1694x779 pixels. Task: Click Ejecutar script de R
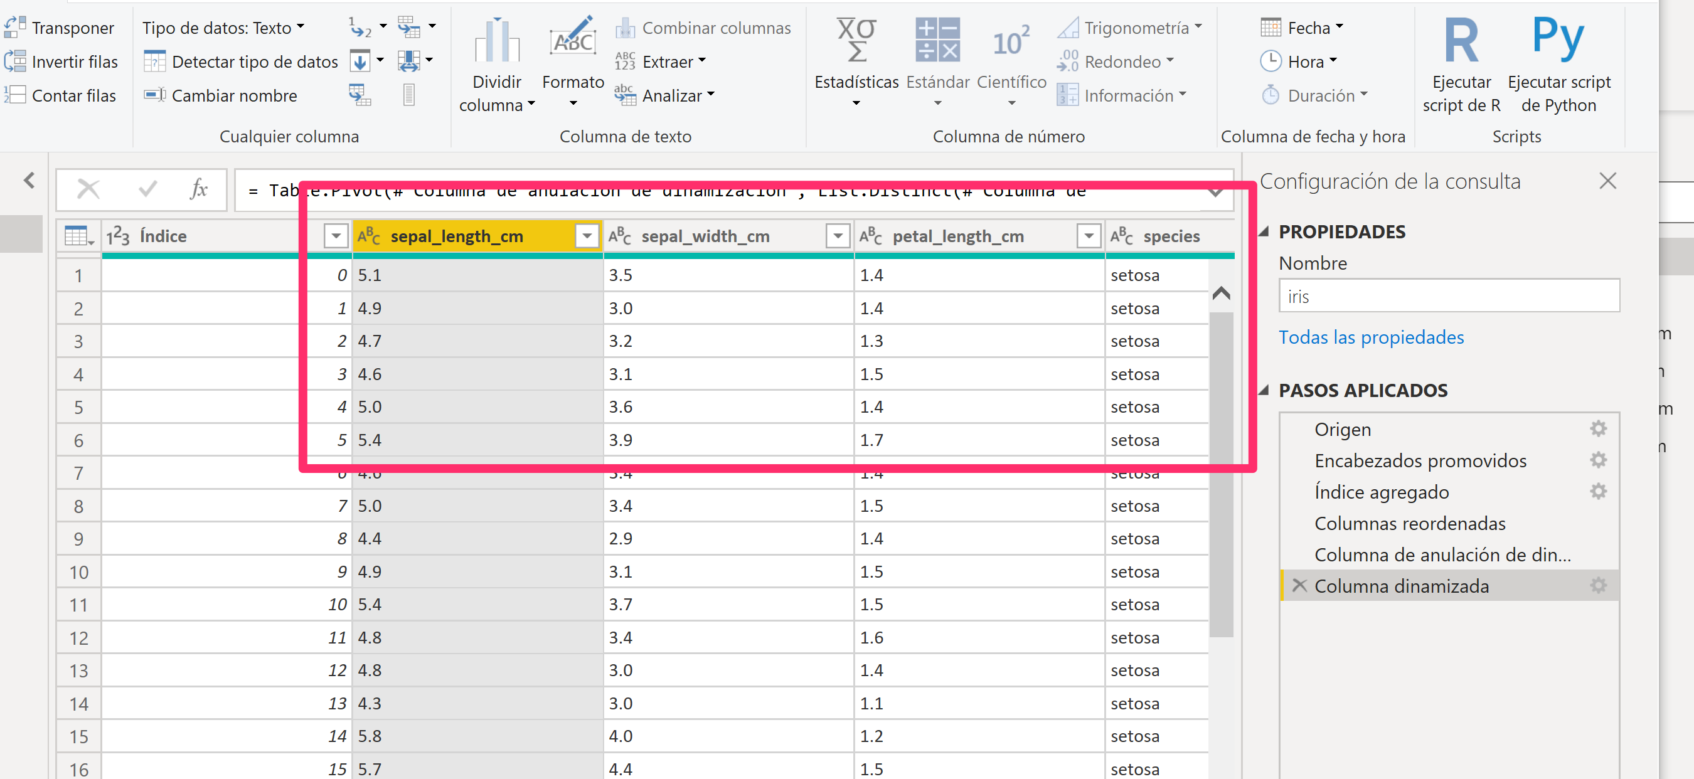point(1461,65)
